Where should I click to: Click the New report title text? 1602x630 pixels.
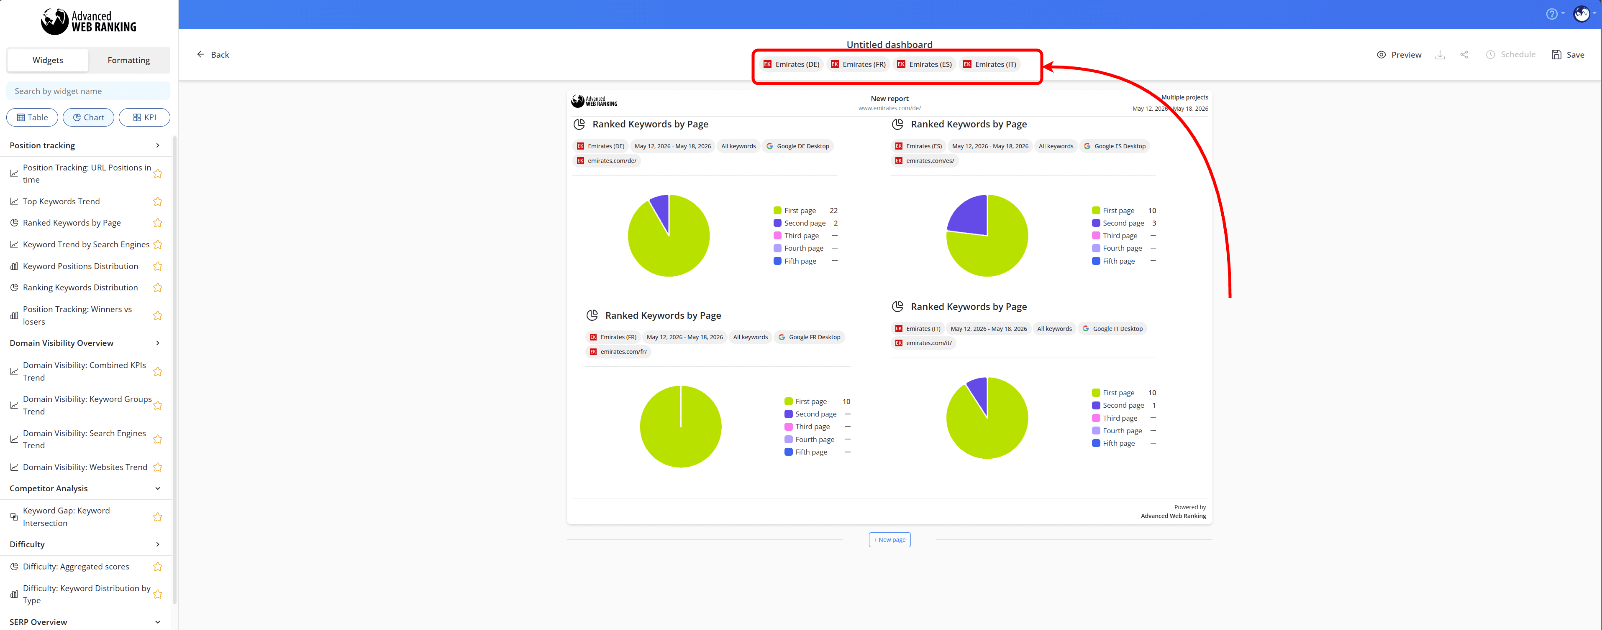889,99
